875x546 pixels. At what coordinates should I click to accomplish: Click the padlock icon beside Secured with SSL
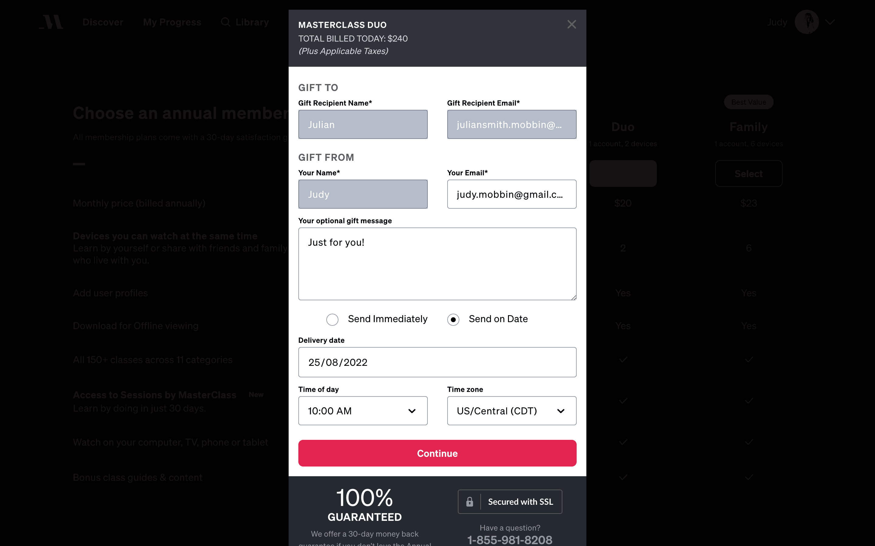469,502
